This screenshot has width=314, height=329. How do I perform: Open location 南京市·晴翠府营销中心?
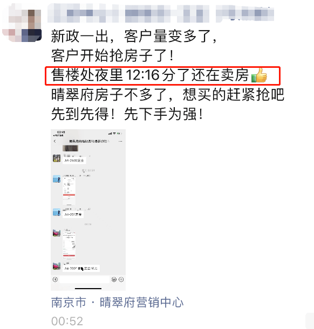(117, 302)
